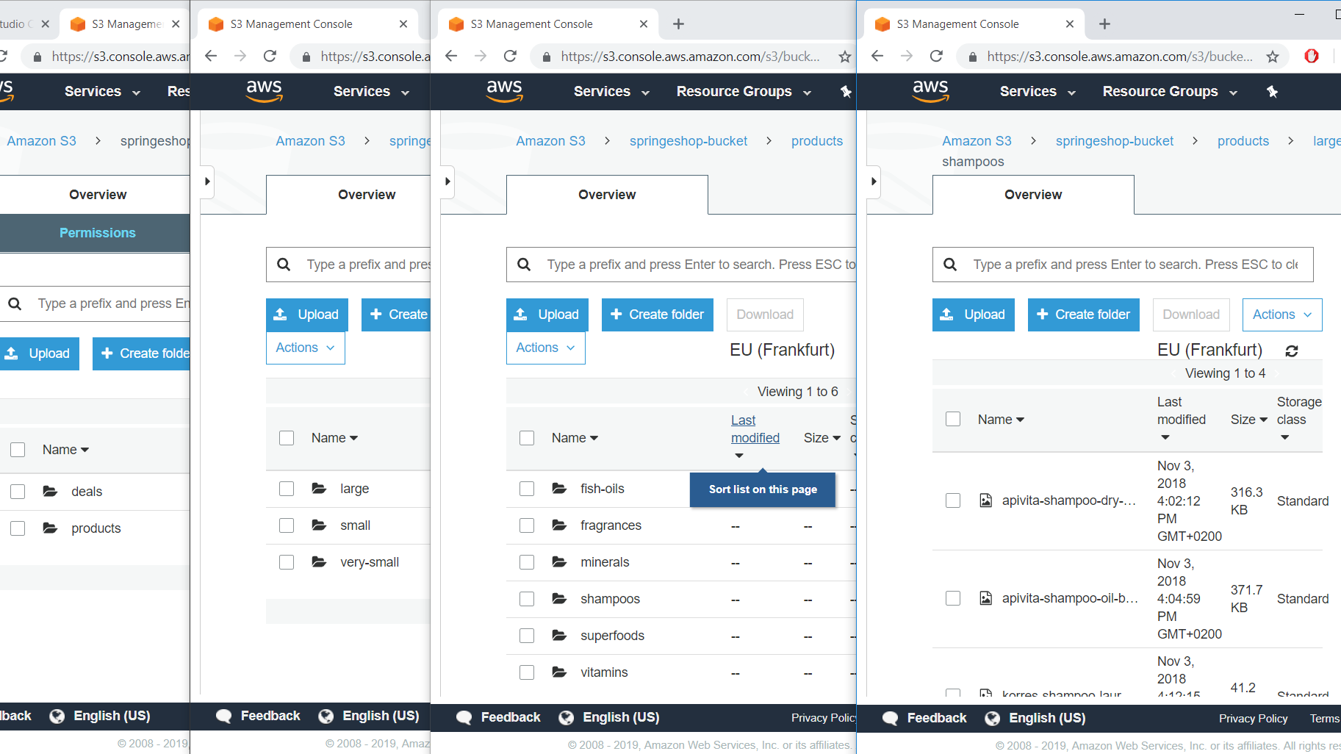Expand Resource Groups menu in the rightmost window
The height and width of the screenshot is (754, 1341).
(1170, 92)
